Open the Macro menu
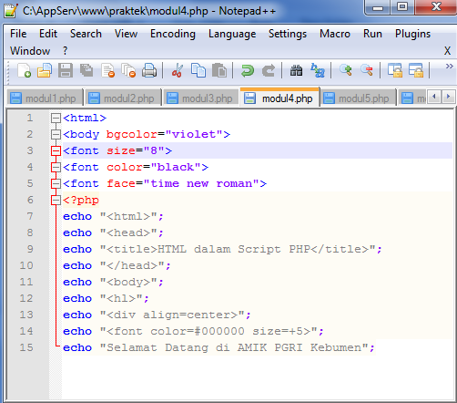 tap(335, 34)
